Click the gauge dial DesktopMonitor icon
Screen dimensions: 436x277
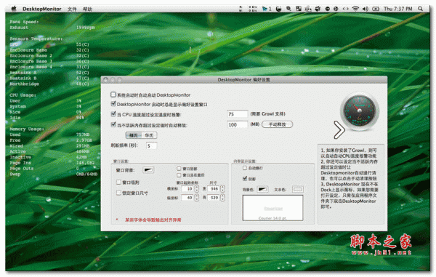tap(360, 111)
